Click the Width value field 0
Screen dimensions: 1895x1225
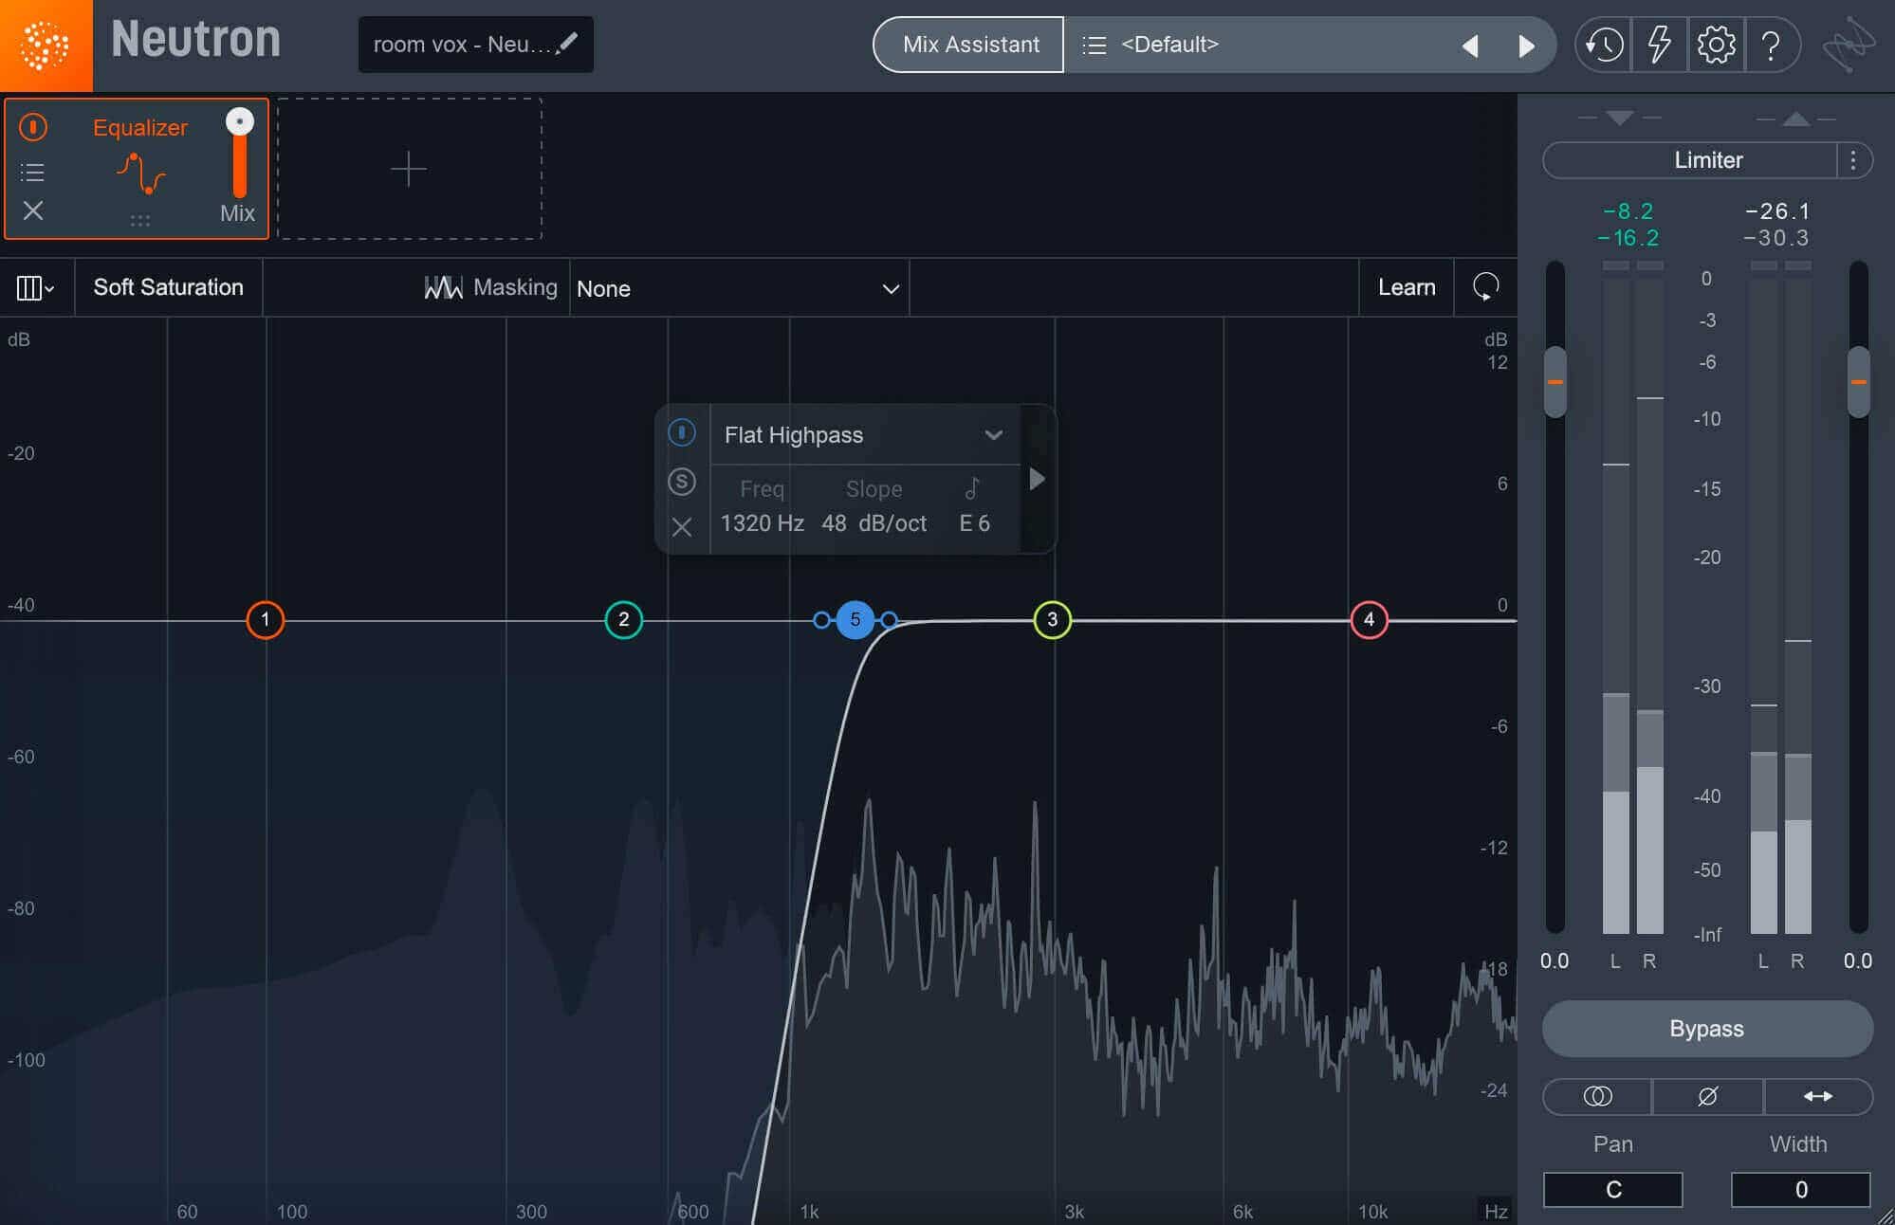click(1801, 1190)
